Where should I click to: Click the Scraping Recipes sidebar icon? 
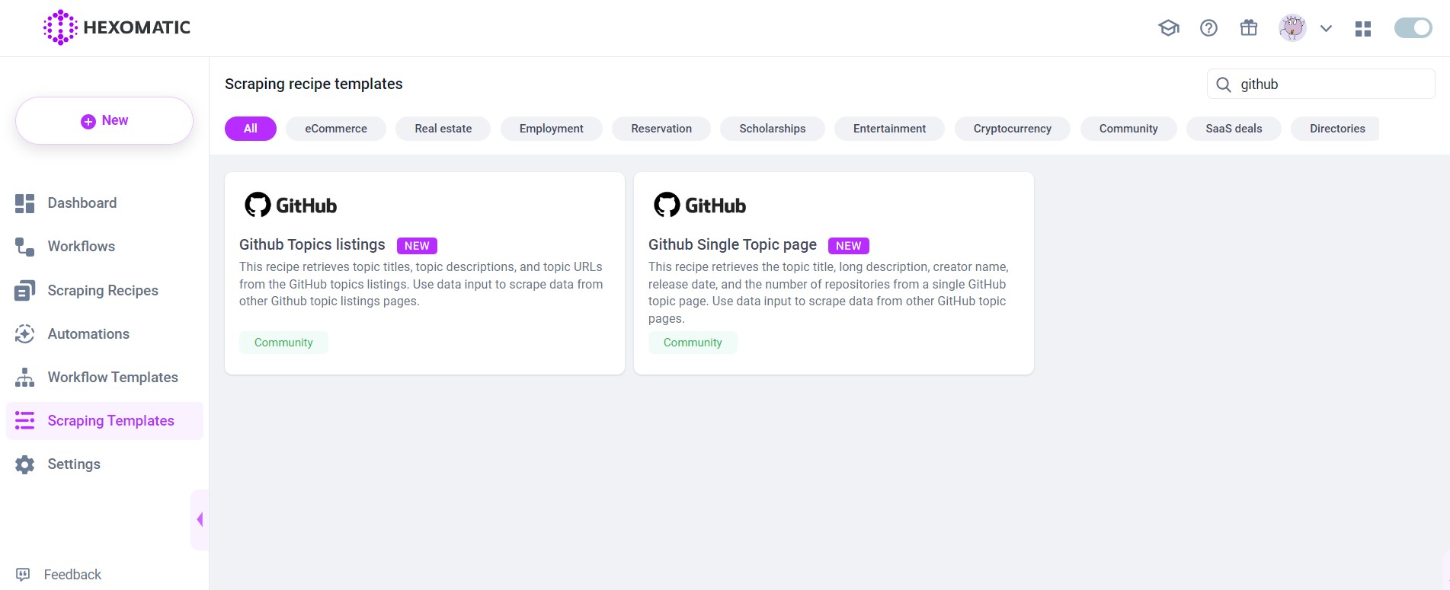[x=25, y=290]
